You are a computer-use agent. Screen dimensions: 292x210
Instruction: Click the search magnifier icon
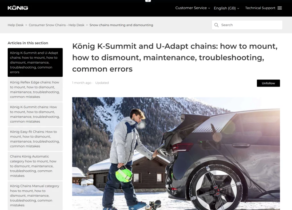click(x=216, y=25)
